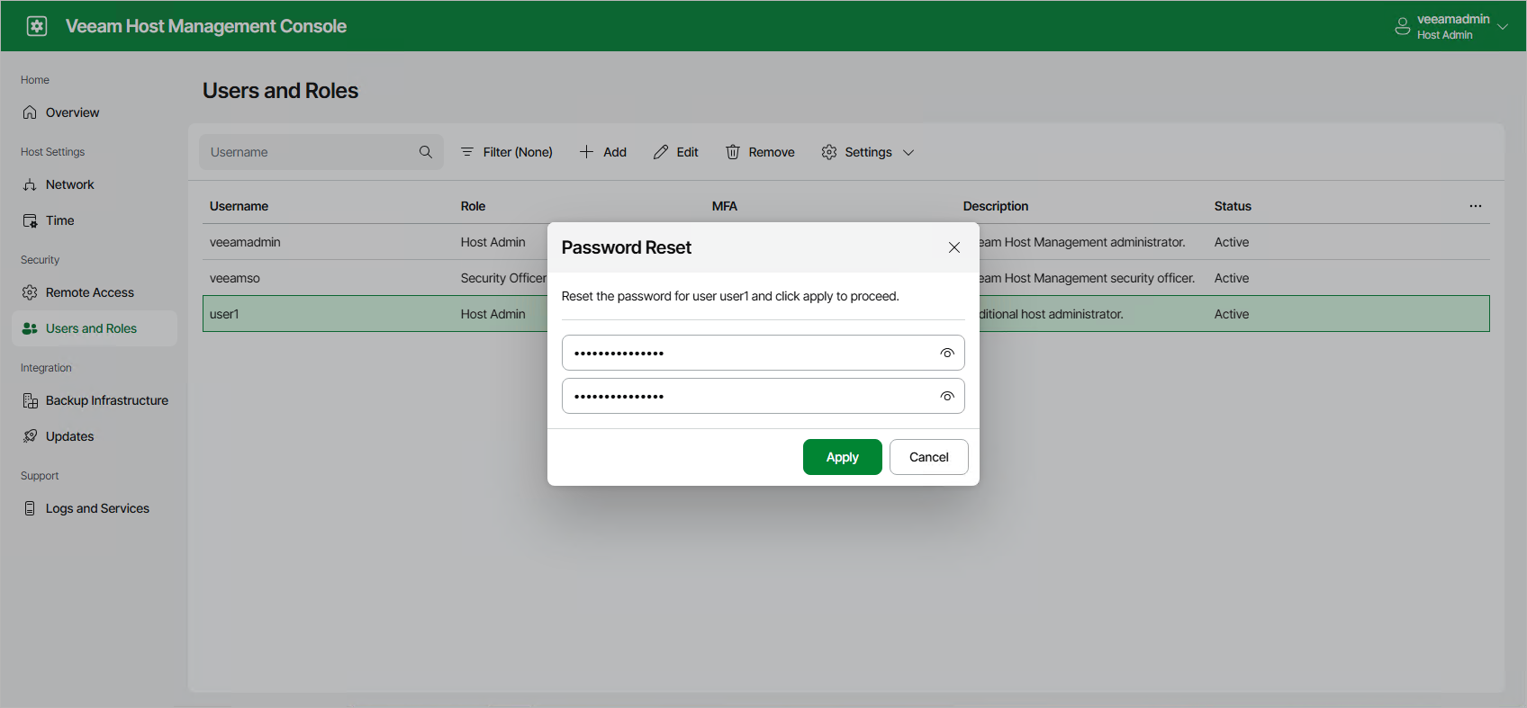The height and width of the screenshot is (708, 1527).
Task: Click the Veeam logo icon in header
Action: pos(37,26)
